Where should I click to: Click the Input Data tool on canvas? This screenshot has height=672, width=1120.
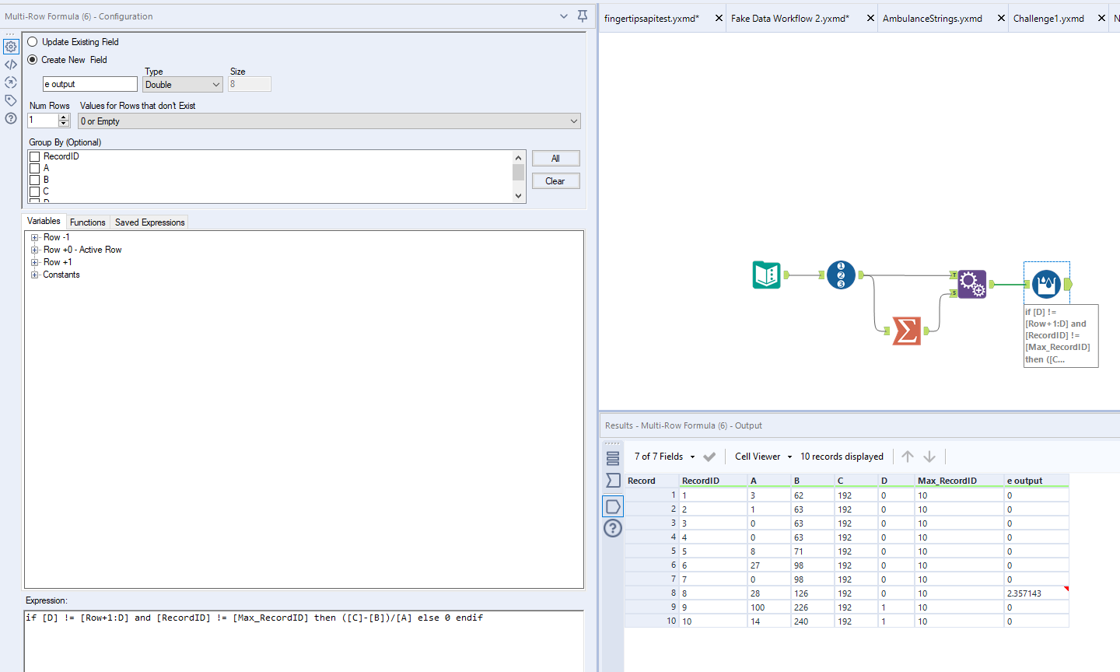[766, 275]
